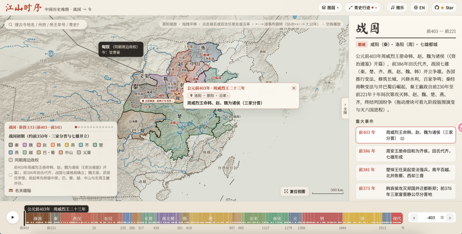Jump to 清 era on timeline
Image resolution: width=462 pixels, height=234 pixels.
(362, 219)
